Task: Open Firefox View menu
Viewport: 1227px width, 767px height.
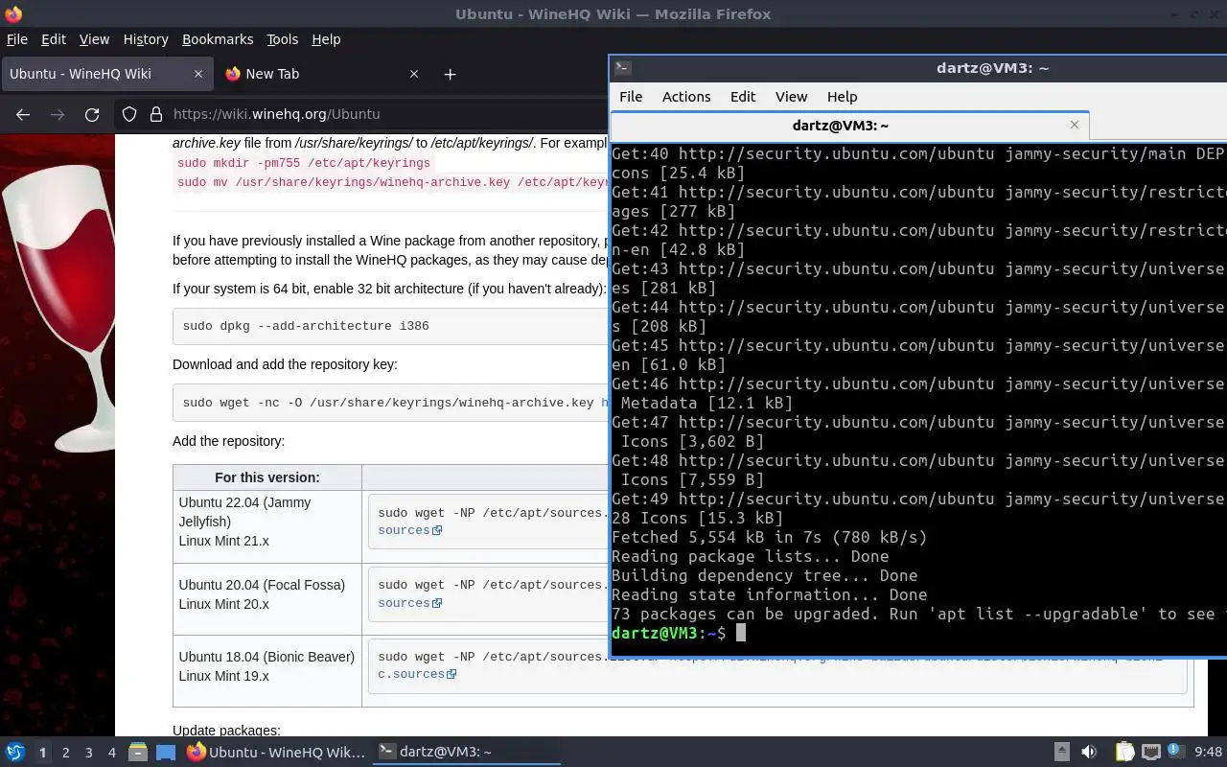Action: pyautogui.click(x=94, y=39)
